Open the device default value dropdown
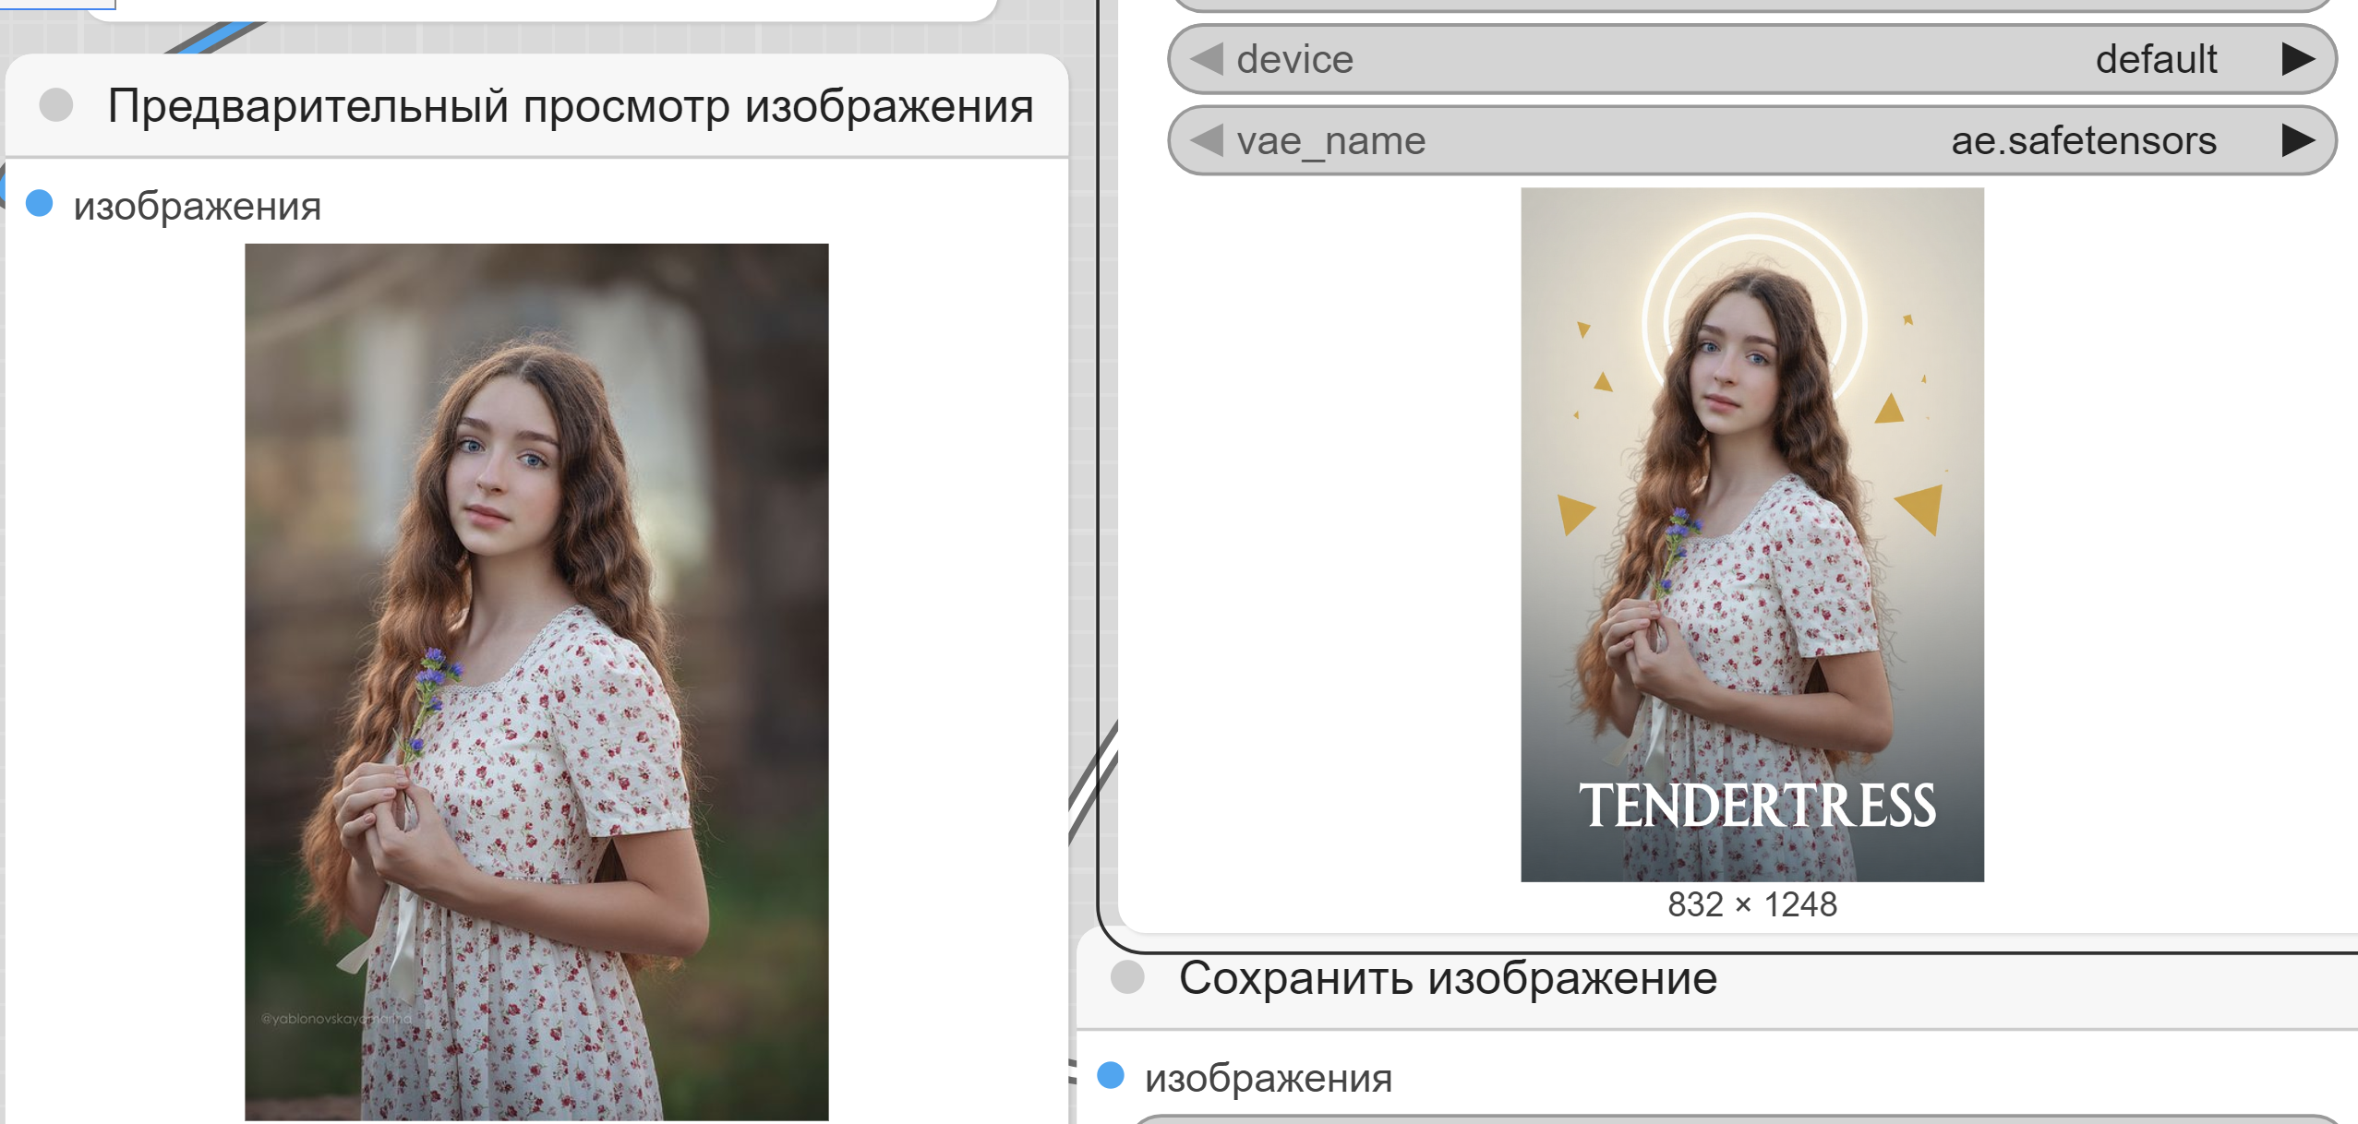The height and width of the screenshot is (1124, 2358). 2155,59
